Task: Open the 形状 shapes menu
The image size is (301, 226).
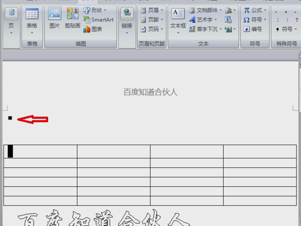Action: [x=95, y=10]
